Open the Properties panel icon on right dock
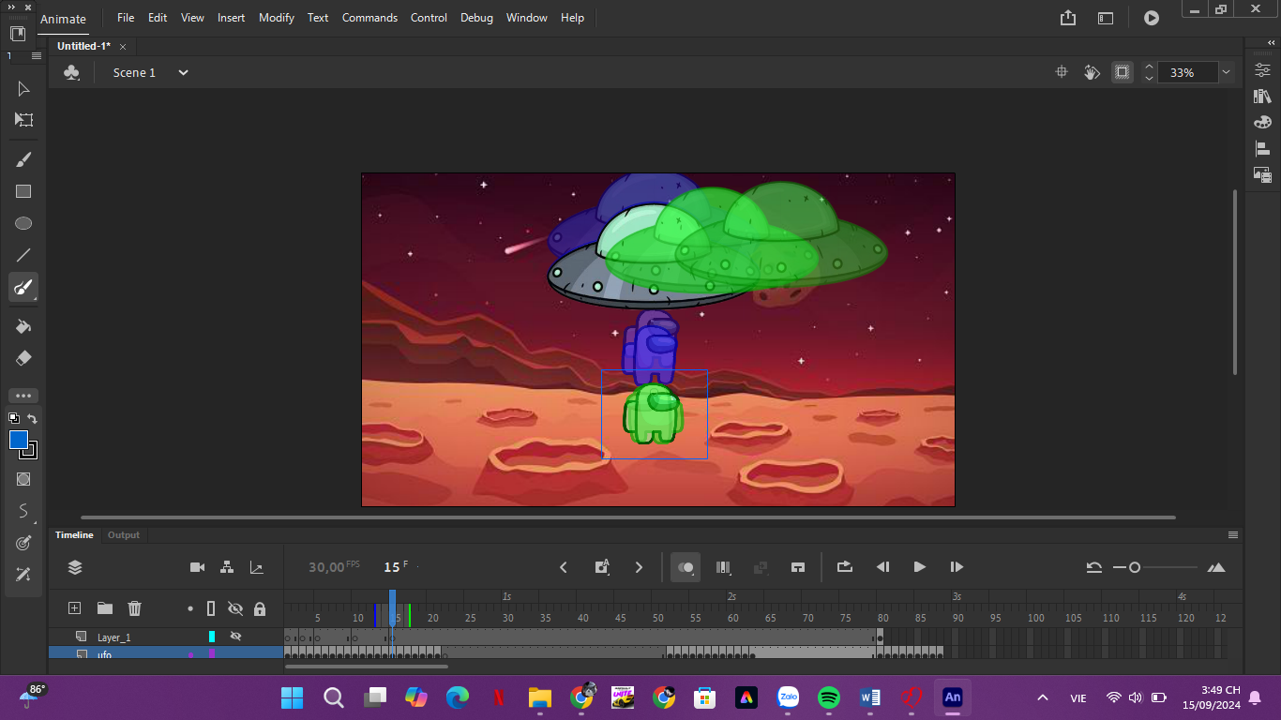The height and width of the screenshot is (720, 1281). [x=1262, y=70]
